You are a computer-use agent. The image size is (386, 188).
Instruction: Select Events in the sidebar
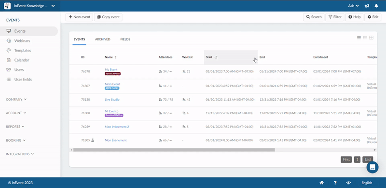point(29,31)
